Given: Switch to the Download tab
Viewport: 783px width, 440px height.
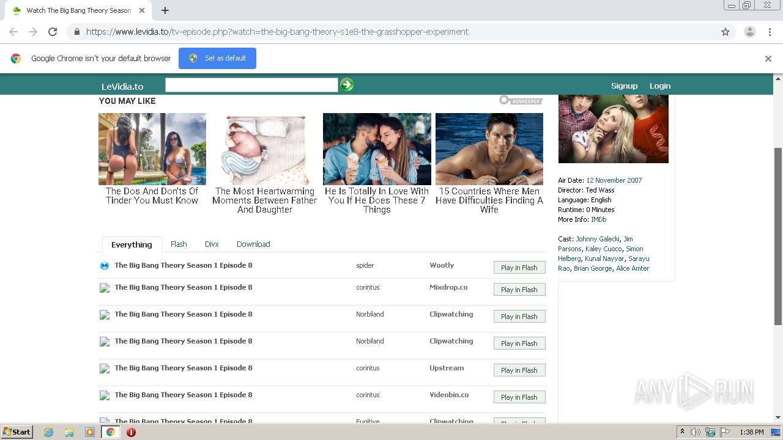Looking at the screenshot, I should click(253, 244).
